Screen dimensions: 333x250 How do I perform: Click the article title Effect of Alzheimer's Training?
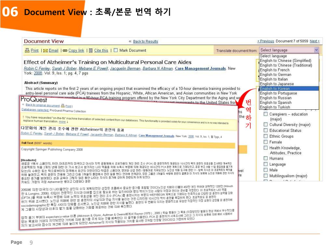point(107,62)
